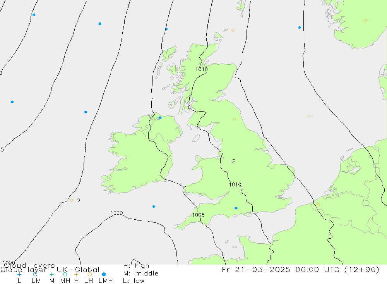Click the 1000 isobar label over the sea
This screenshot has width=387, height=284.
(x=116, y=213)
